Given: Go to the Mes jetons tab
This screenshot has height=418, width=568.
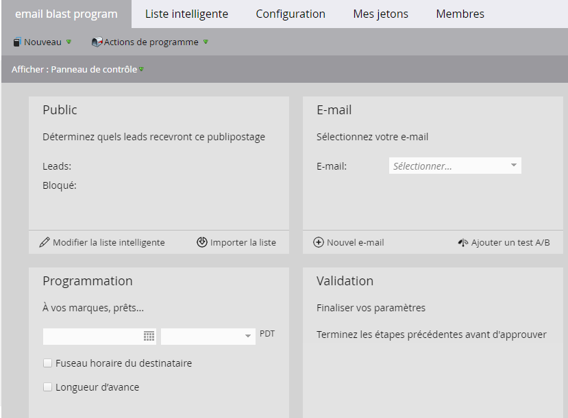Looking at the screenshot, I should pyautogui.click(x=380, y=14).
